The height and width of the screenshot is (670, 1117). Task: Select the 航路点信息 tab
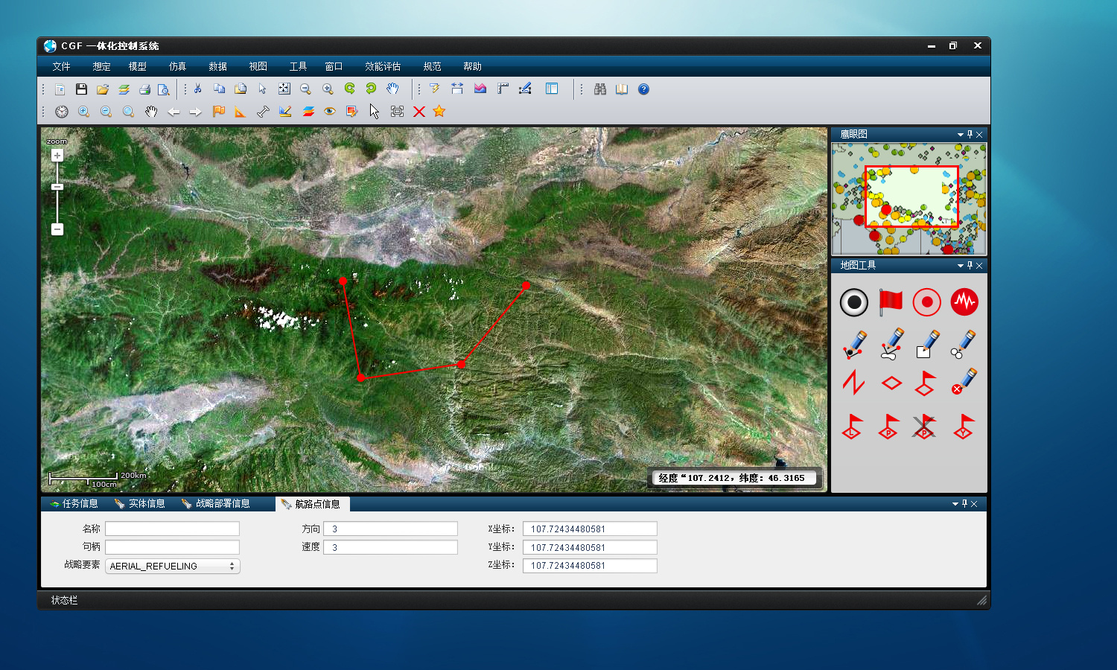click(x=312, y=504)
